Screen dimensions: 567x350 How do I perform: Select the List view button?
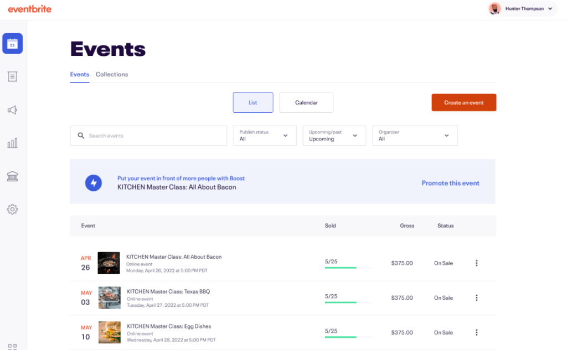tap(252, 103)
